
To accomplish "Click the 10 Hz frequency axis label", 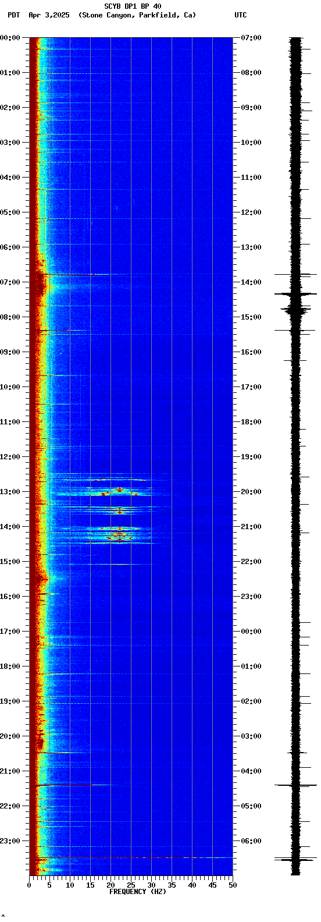I will 70,885.
